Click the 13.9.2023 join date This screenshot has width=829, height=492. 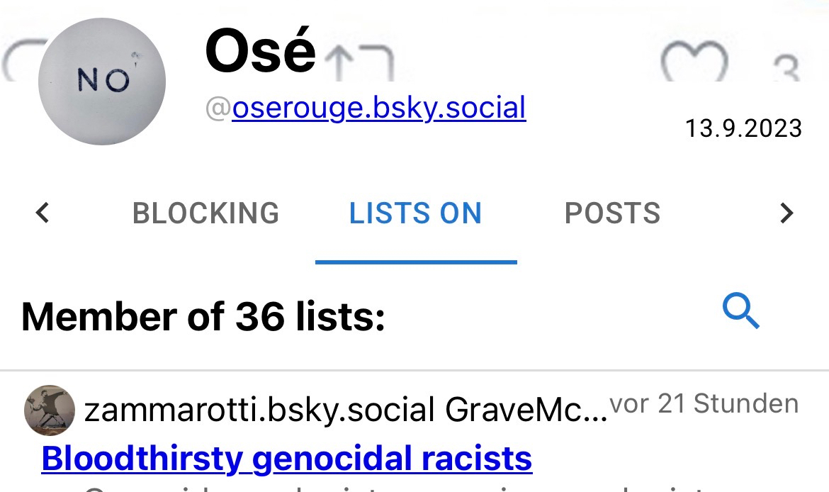click(x=743, y=128)
